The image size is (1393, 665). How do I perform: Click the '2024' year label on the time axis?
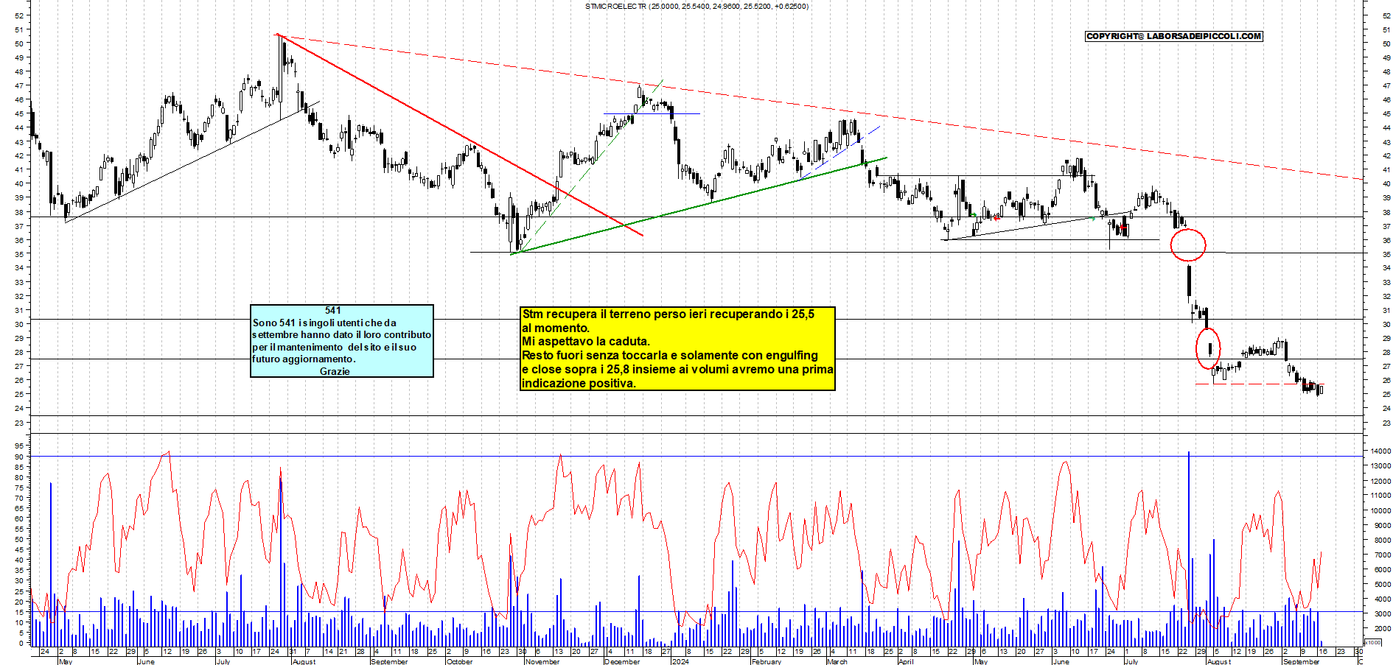[681, 661]
